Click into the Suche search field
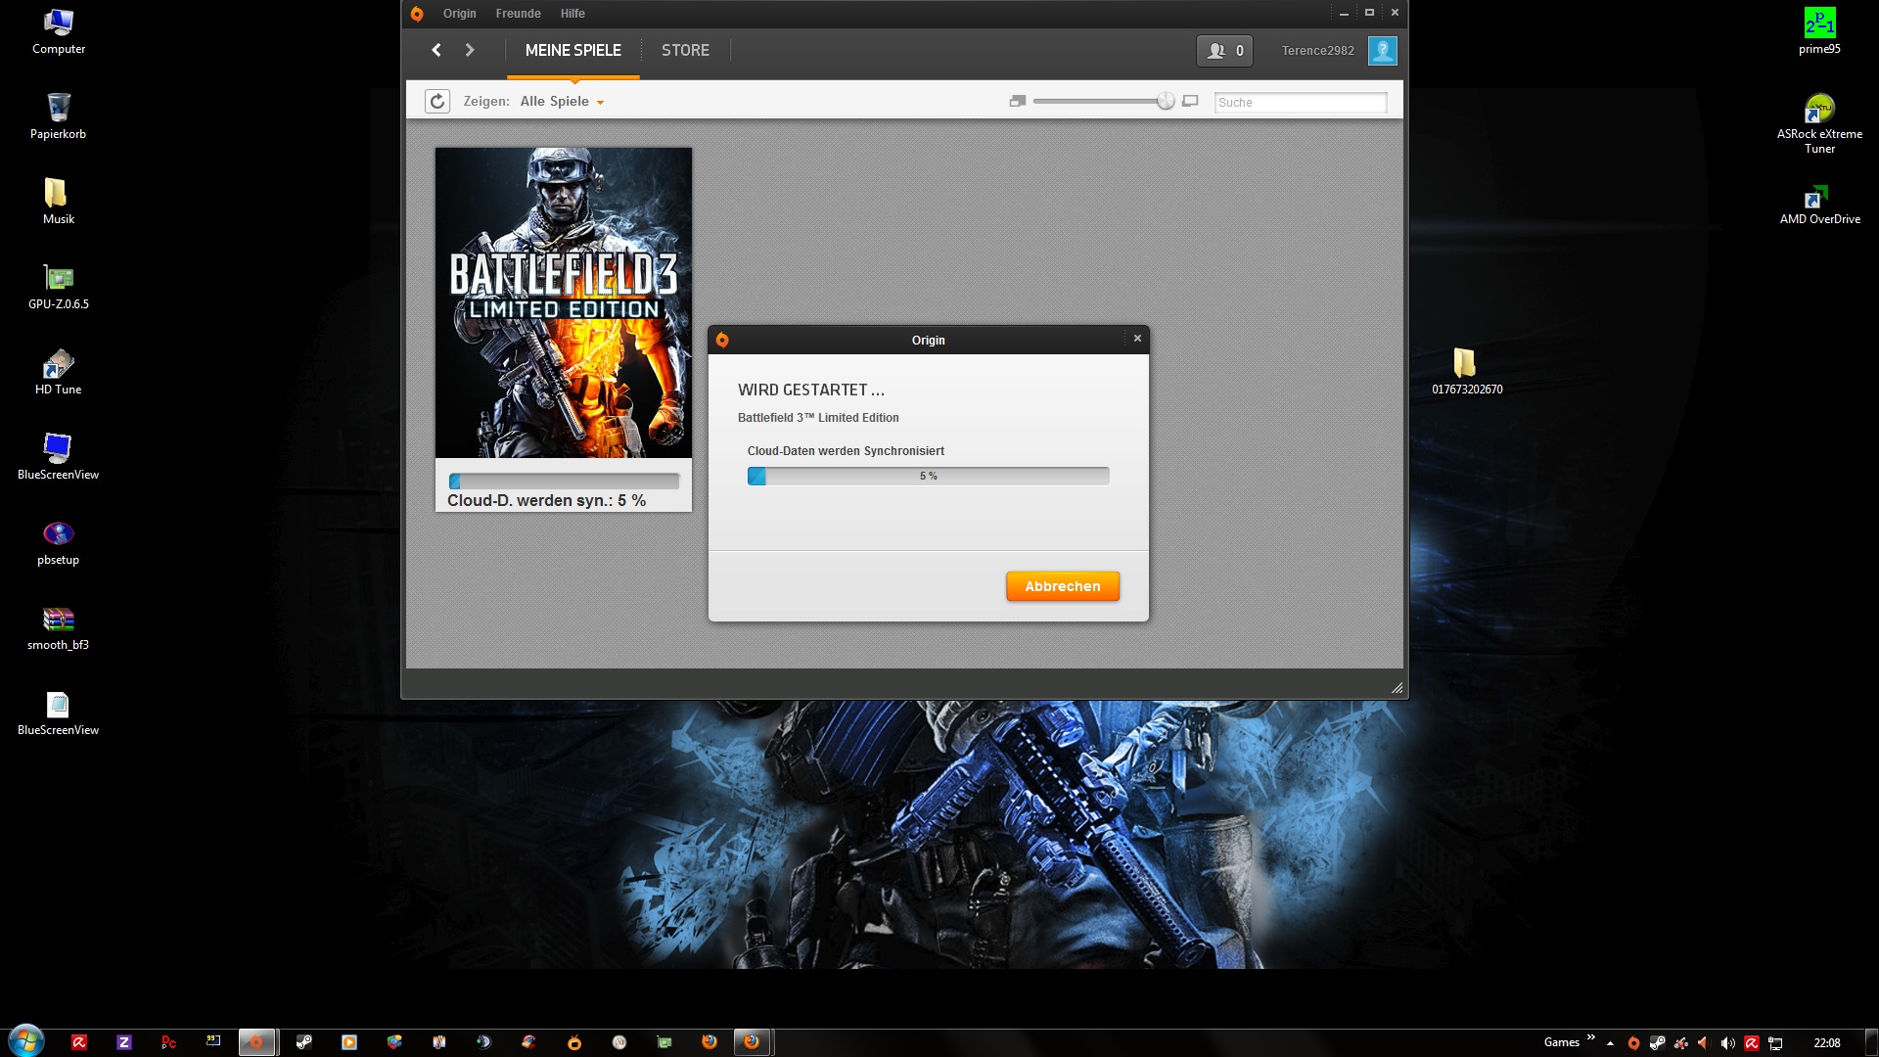This screenshot has width=1879, height=1057. pyautogui.click(x=1300, y=102)
